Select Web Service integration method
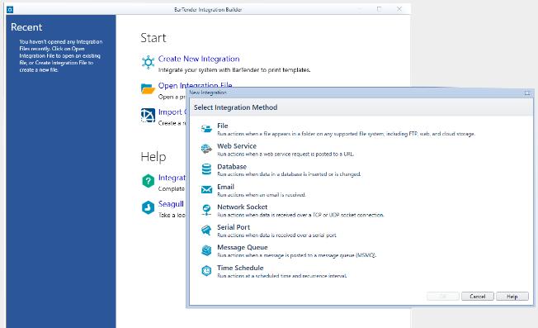Screen dimensions: 538x328 237,146
